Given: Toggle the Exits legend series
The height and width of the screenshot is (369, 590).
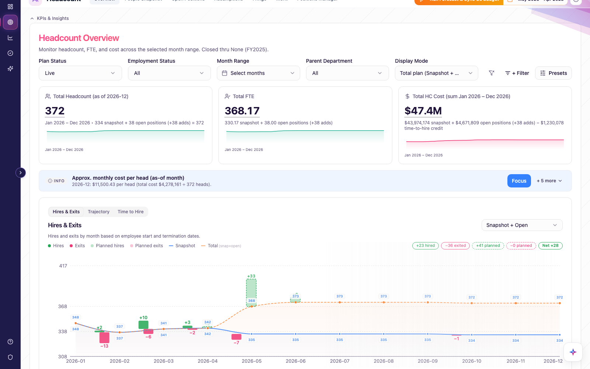Looking at the screenshot, I should tap(77, 246).
